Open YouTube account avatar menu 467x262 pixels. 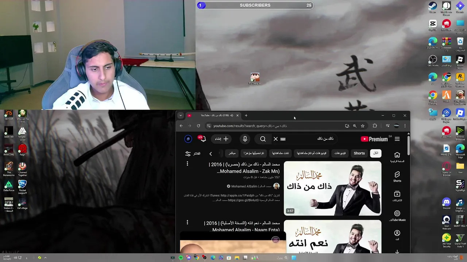pos(188,139)
